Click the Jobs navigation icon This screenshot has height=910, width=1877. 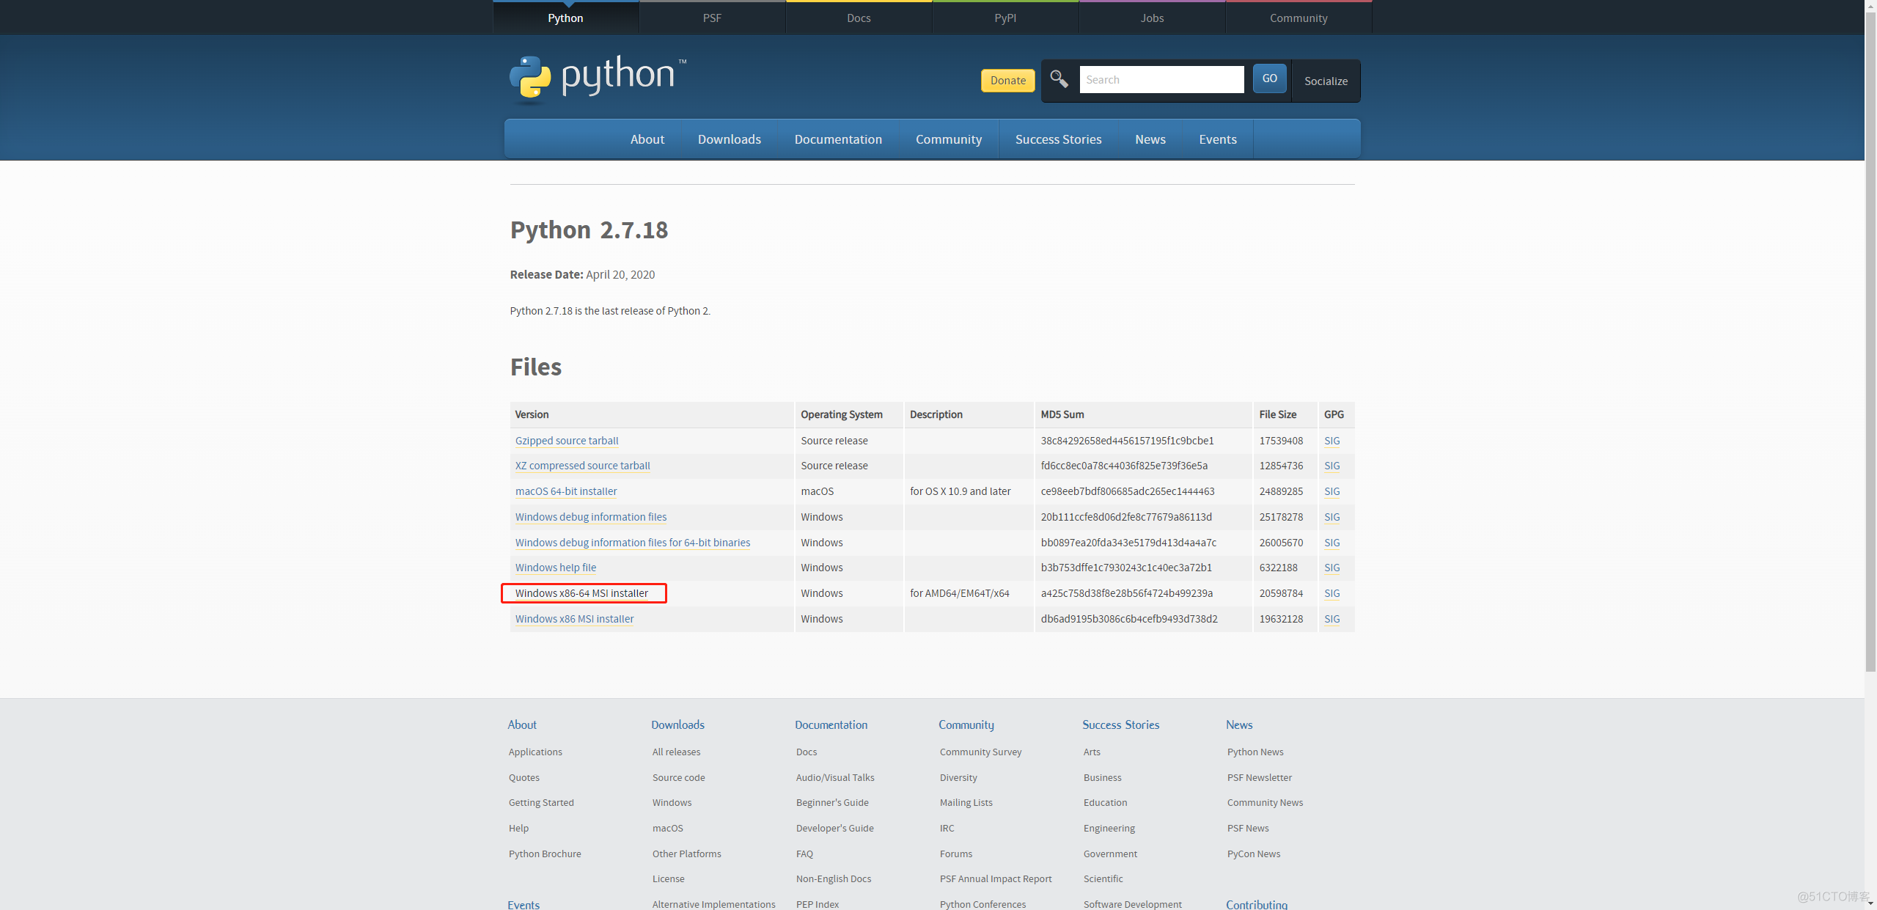pyautogui.click(x=1149, y=17)
